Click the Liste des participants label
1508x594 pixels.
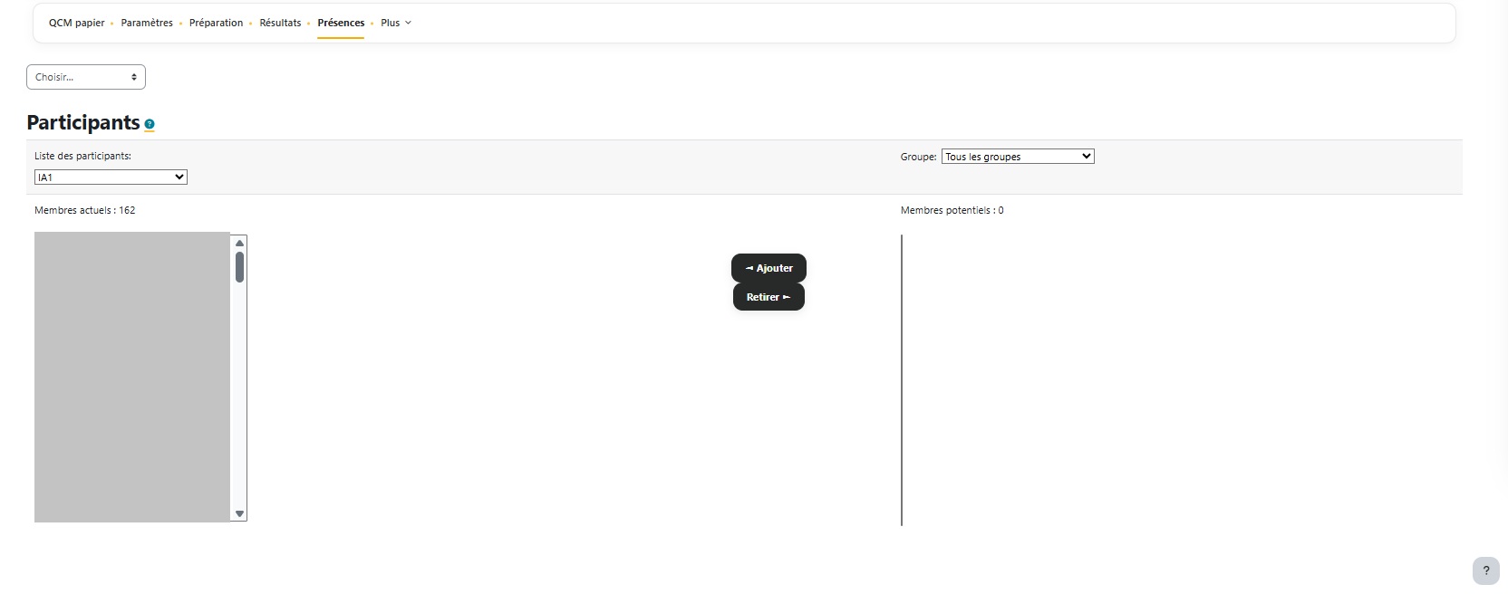point(82,156)
